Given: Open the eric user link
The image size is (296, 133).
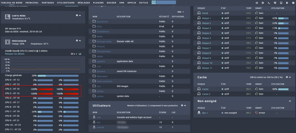Looking at the screenshot, I should (x=99, y=122).
